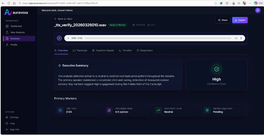Open the Copilot Chat button
The height and width of the screenshot is (135, 264).
click(258, 3)
